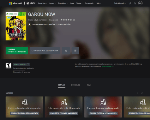
Task: Open the Juega nav link
Action: pyautogui.click(x=72, y=3)
